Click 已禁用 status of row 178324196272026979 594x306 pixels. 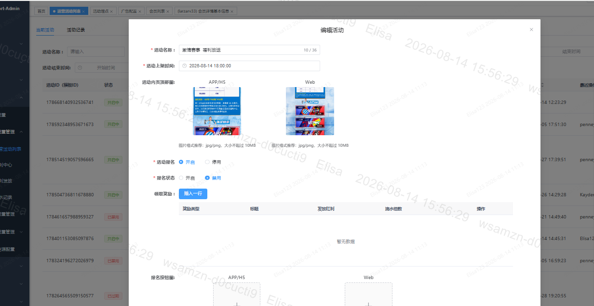coord(112,261)
